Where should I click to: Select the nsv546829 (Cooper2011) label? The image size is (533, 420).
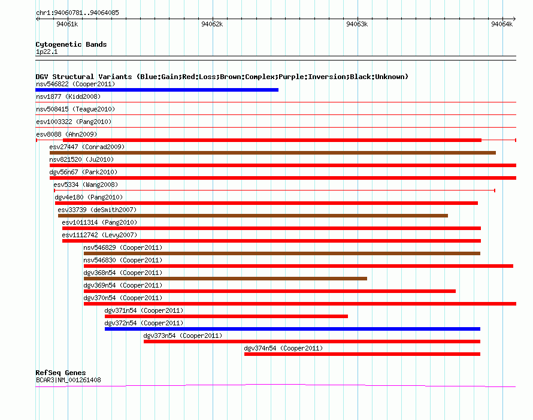(123, 247)
